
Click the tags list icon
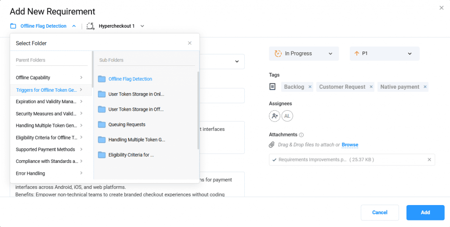pyautogui.click(x=273, y=87)
